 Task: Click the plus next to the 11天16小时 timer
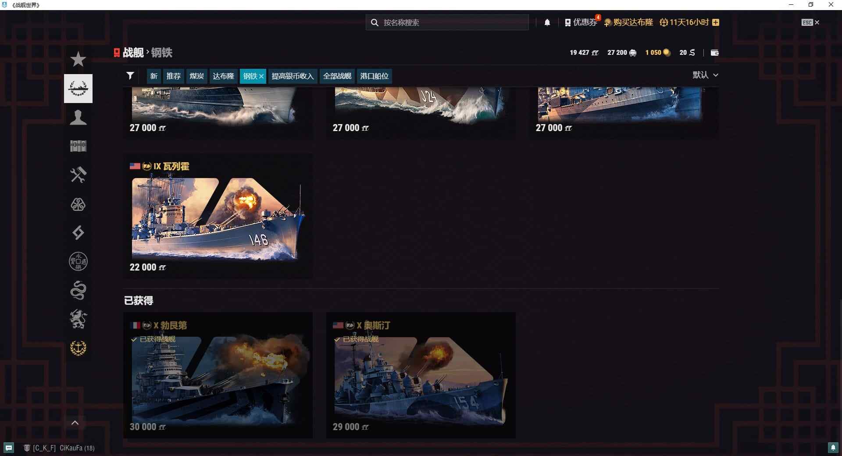point(716,22)
